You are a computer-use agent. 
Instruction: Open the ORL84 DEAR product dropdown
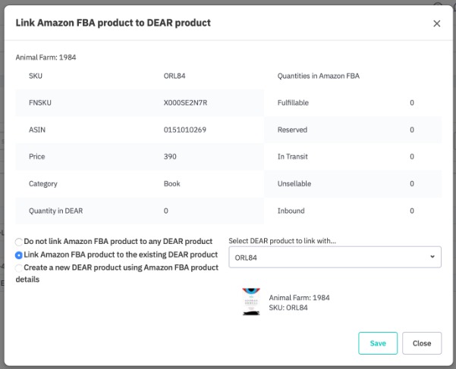(335, 258)
